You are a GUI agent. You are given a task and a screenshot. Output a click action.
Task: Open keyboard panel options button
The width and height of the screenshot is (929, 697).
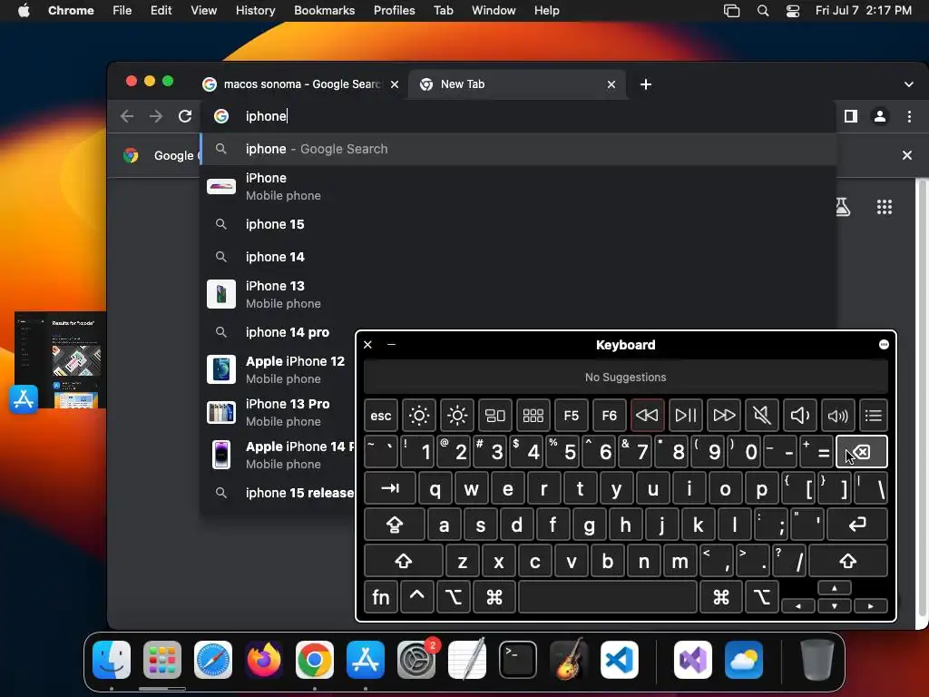[884, 345]
